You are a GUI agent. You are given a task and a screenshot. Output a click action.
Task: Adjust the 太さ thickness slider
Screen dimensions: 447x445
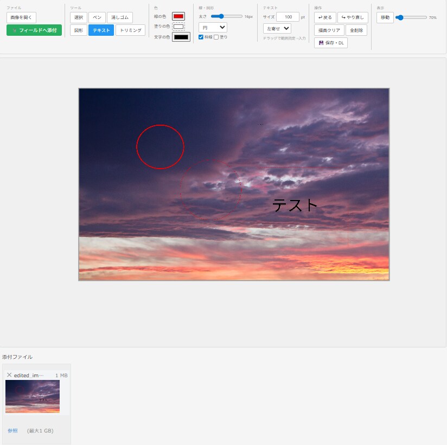(227, 16)
